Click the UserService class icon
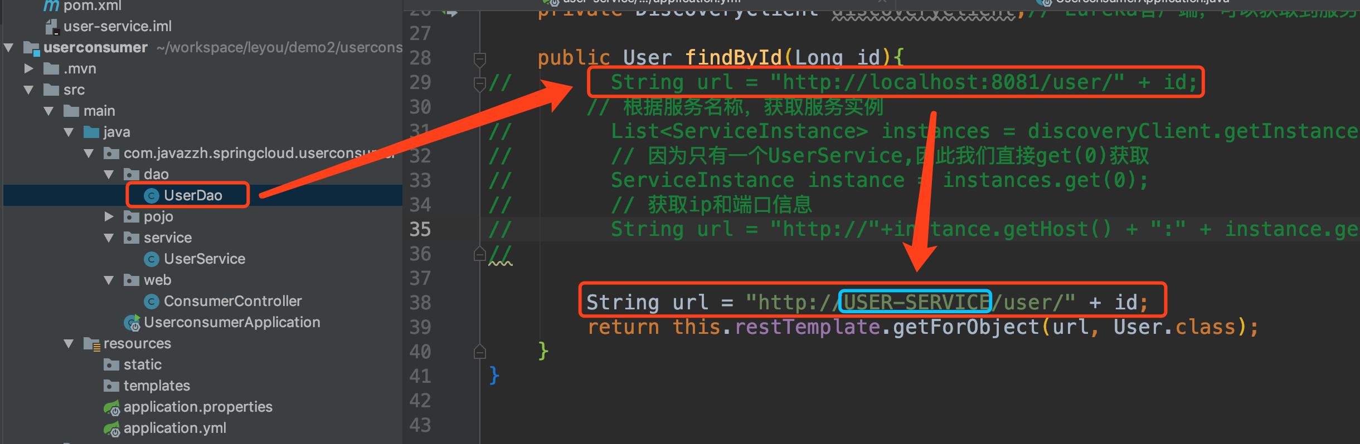The width and height of the screenshot is (1360, 444). [151, 259]
